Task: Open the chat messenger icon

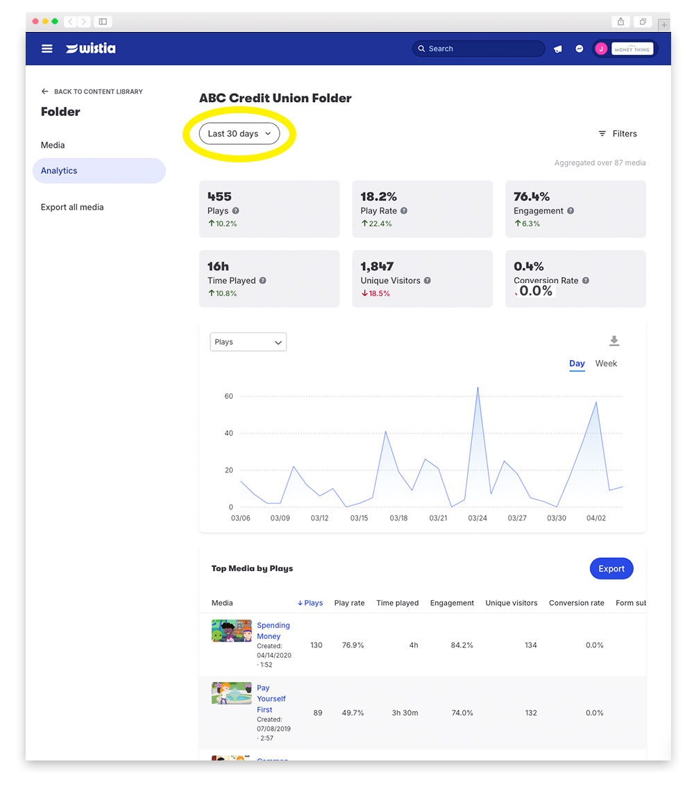Action: 579,49
